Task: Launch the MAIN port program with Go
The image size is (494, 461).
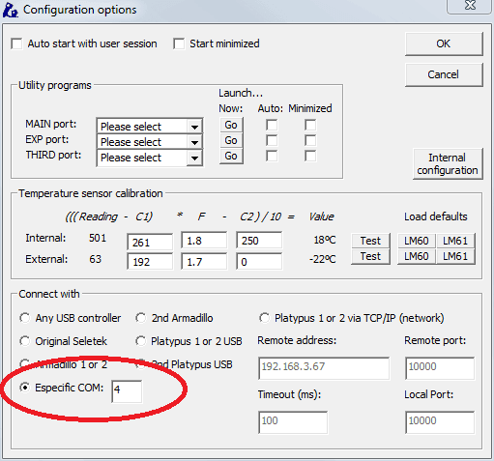Action: coord(231,125)
